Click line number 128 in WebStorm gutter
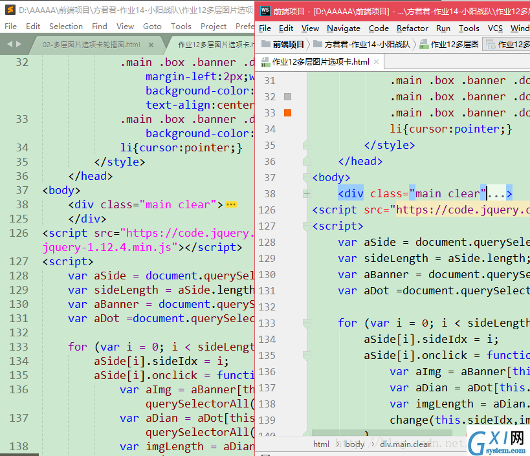Image resolution: width=530 pixels, height=456 pixels. (267, 242)
